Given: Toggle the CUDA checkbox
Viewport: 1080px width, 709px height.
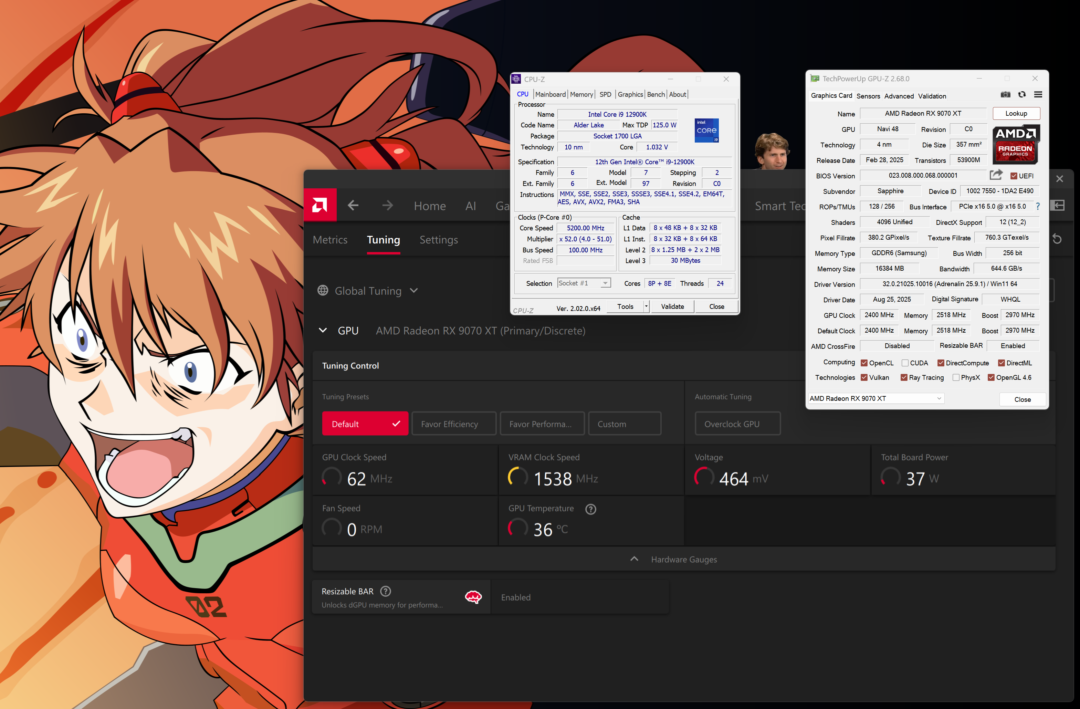Looking at the screenshot, I should click(x=905, y=363).
